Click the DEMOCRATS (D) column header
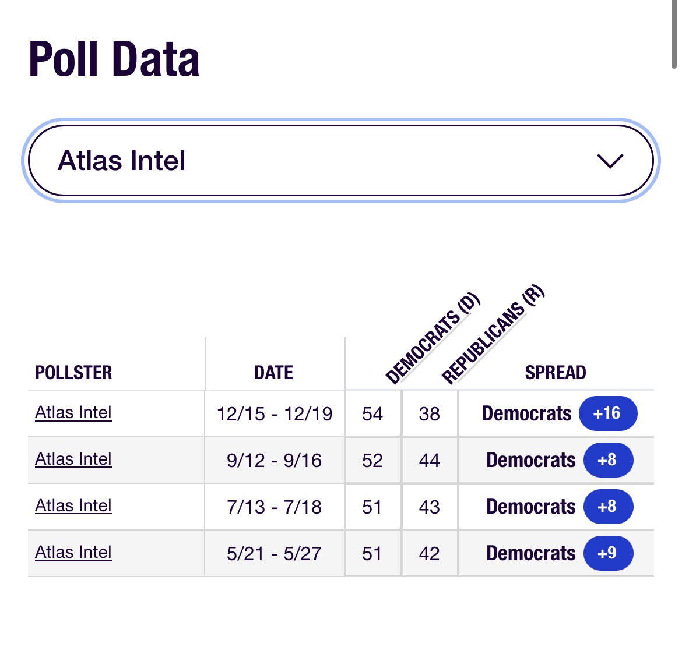The width and height of the screenshot is (682, 647). (432, 339)
